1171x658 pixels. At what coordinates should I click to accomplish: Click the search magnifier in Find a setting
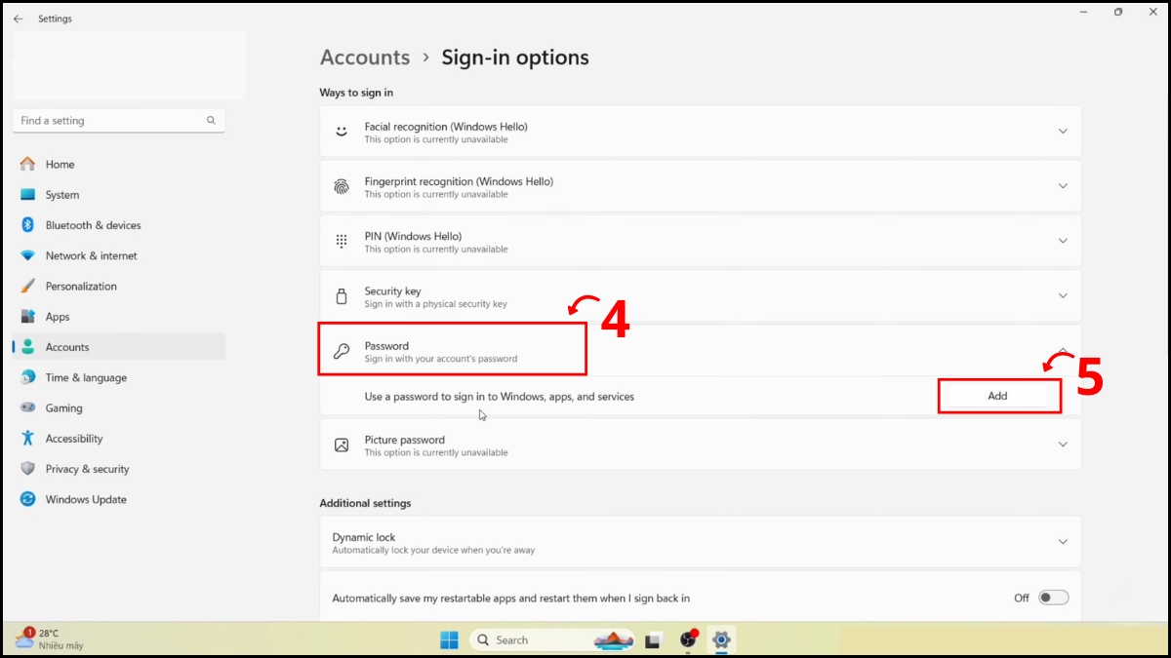point(211,121)
